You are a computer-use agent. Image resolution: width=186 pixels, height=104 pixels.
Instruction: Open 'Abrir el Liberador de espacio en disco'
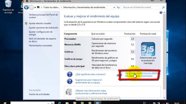[x=42, y=40]
